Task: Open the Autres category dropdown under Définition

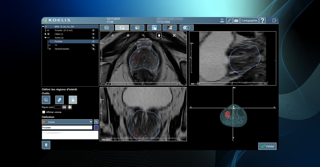Action: 90,122
